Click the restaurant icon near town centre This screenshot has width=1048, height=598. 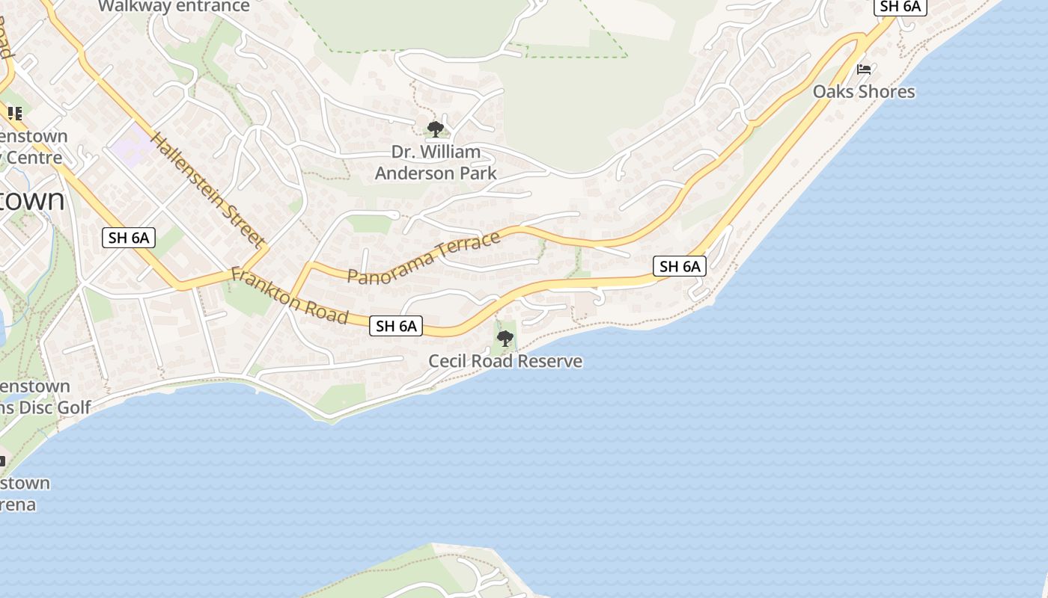tap(13, 114)
